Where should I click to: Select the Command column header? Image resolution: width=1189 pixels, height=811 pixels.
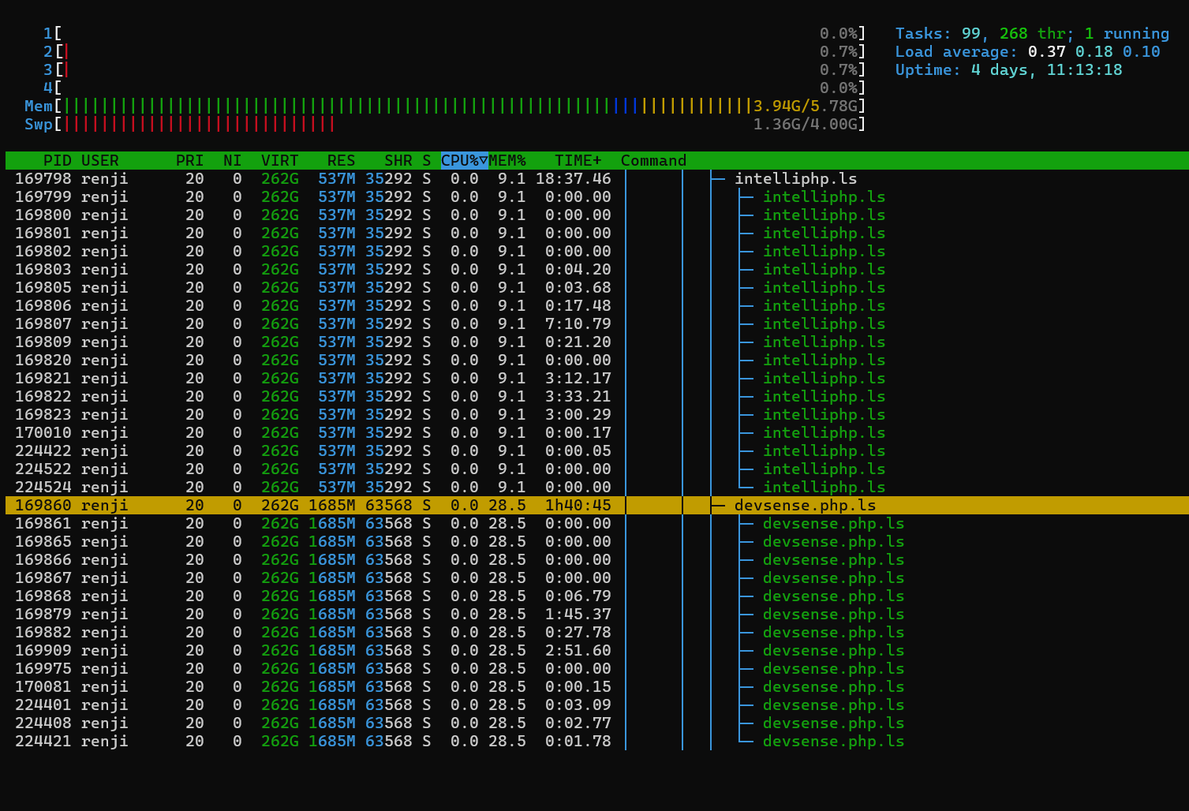pyautogui.click(x=653, y=161)
